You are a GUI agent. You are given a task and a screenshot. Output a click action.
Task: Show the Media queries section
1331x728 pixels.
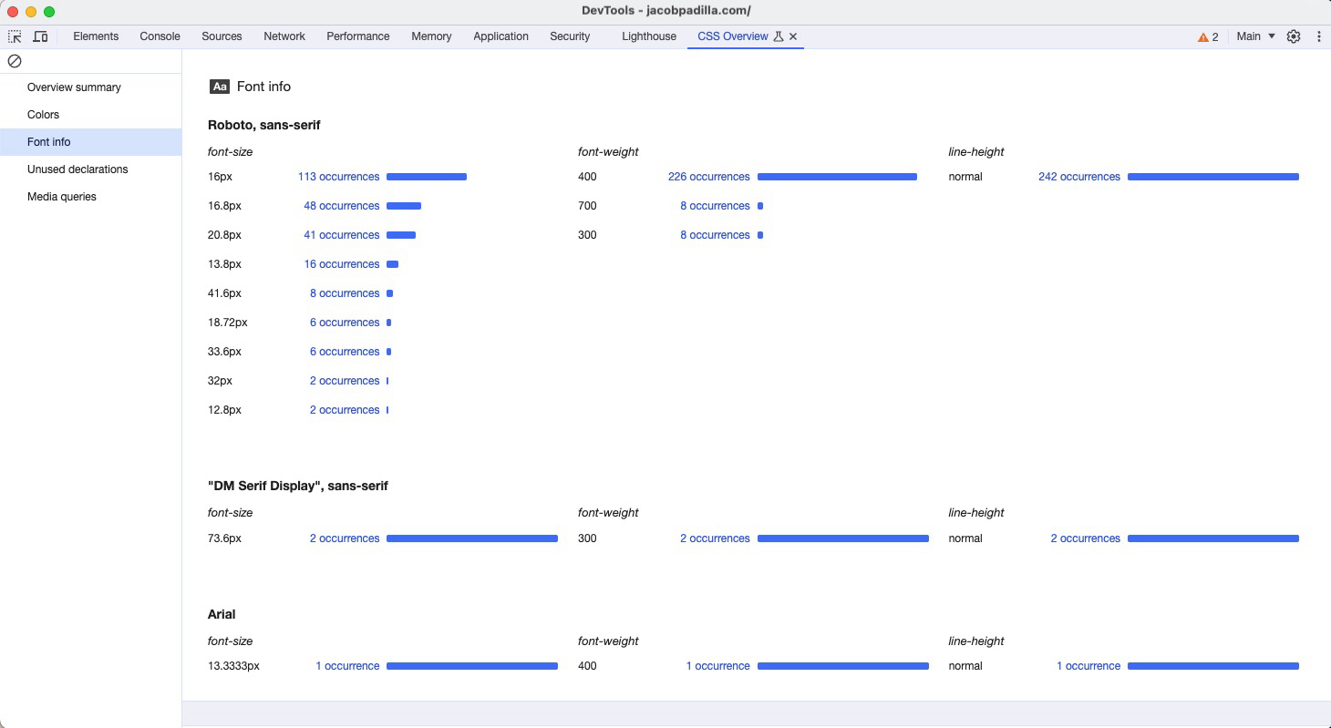(61, 196)
